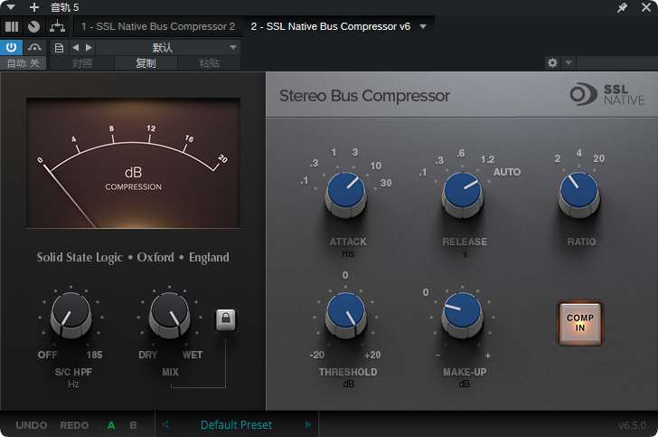Click the MAKE-UP gain knob

(x=463, y=316)
